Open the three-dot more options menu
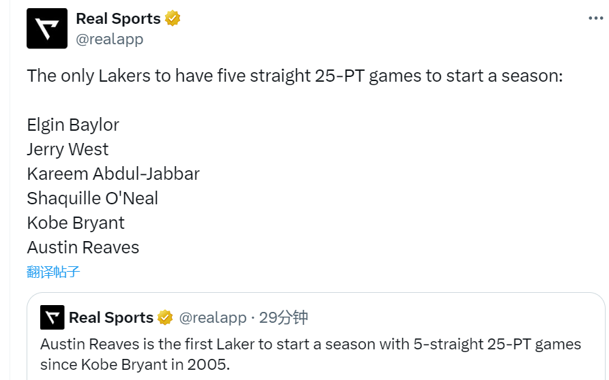This screenshot has width=609, height=380. [595, 18]
